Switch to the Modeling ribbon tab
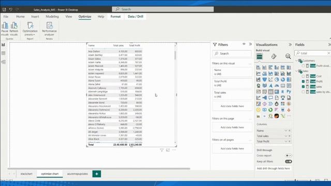Viewport: 331px width, 186px height. [52, 17]
